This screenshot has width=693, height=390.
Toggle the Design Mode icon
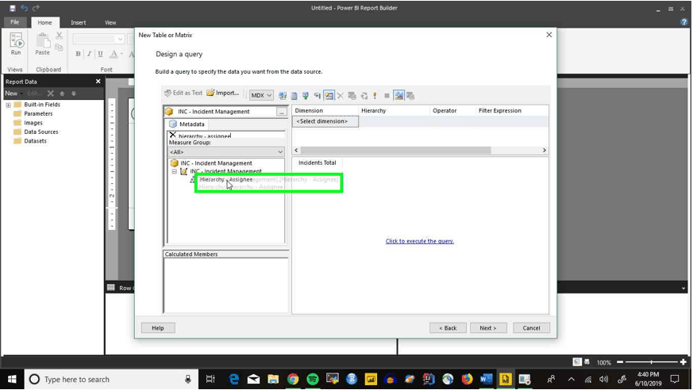pos(398,95)
